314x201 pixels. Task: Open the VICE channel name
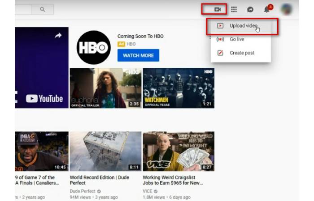(x=148, y=191)
